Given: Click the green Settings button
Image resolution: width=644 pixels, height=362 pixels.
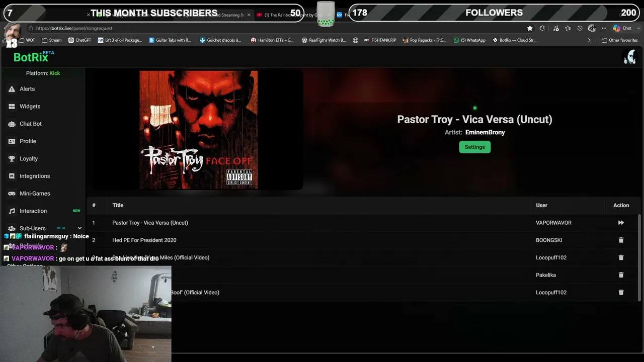Looking at the screenshot, I should point(474,147).
